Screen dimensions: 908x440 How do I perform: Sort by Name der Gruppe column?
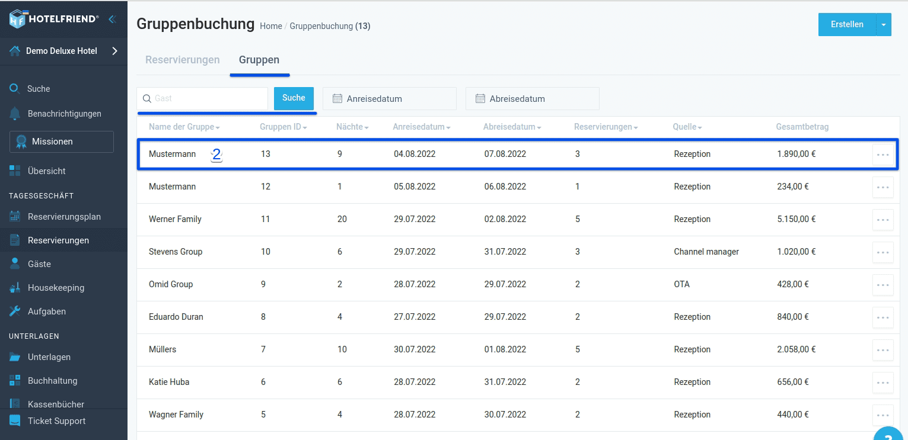click(x=184, y=127)
